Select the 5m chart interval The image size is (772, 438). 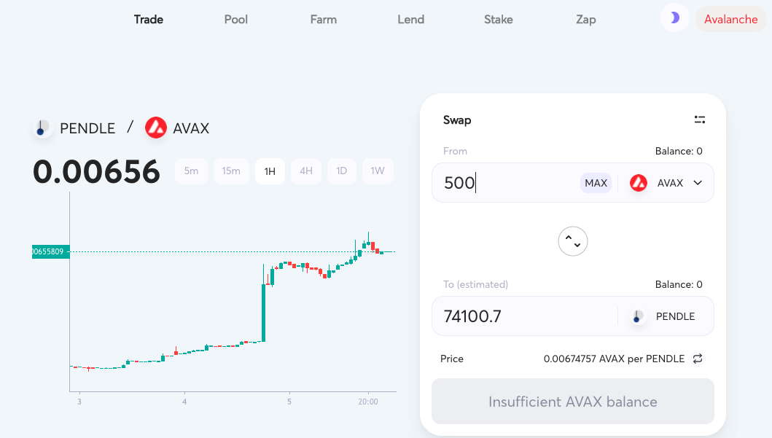click(191, 171)
